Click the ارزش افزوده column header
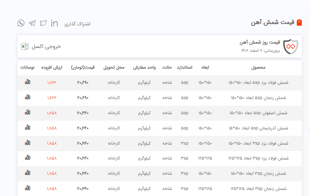 pyautogui.click(x=52, y=67)
